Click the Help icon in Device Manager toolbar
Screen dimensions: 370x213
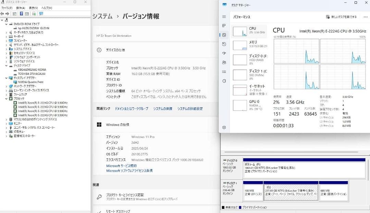coord(22,14)
